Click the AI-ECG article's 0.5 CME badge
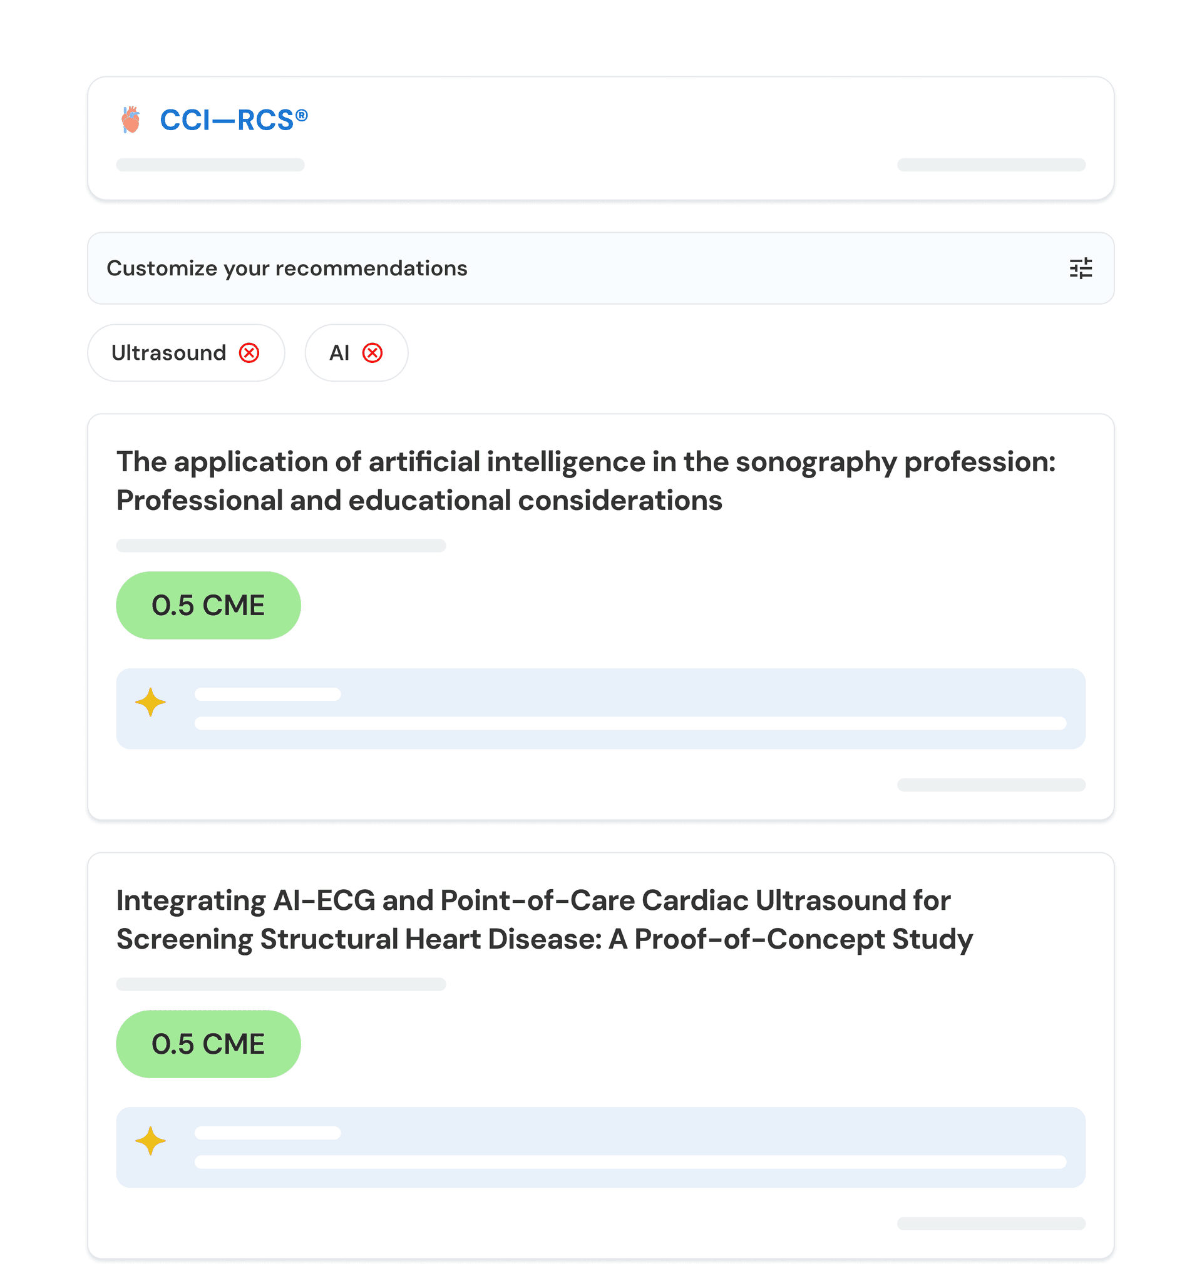Screen dimensions: 1202x1264 click(208, 1044)
